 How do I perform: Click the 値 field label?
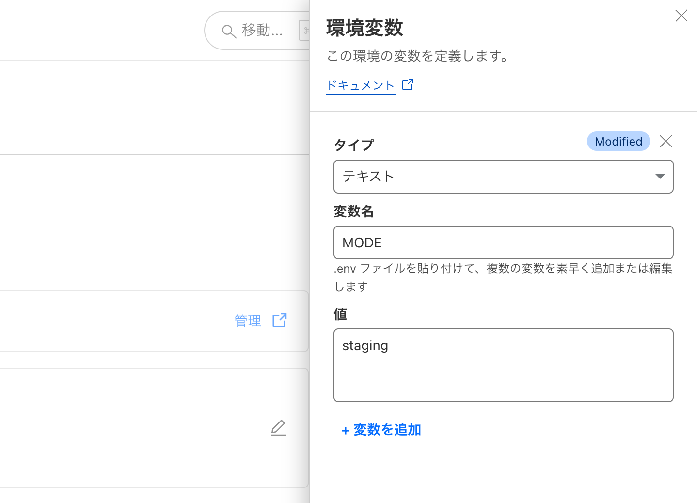[340, 314]
